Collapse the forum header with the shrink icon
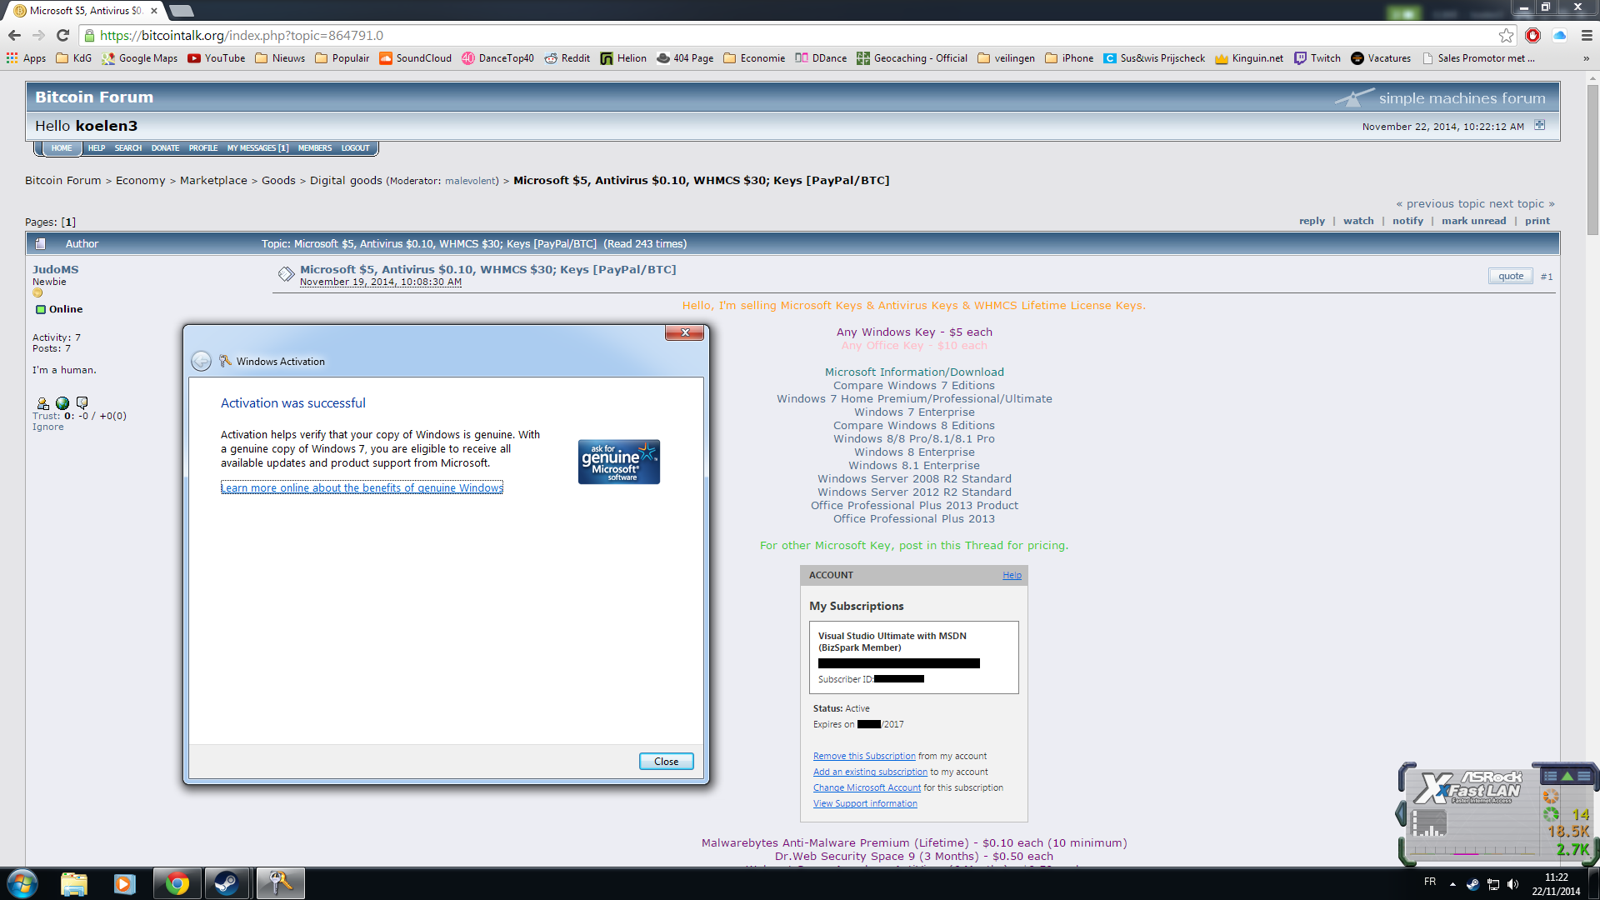 click(1540, 125)
